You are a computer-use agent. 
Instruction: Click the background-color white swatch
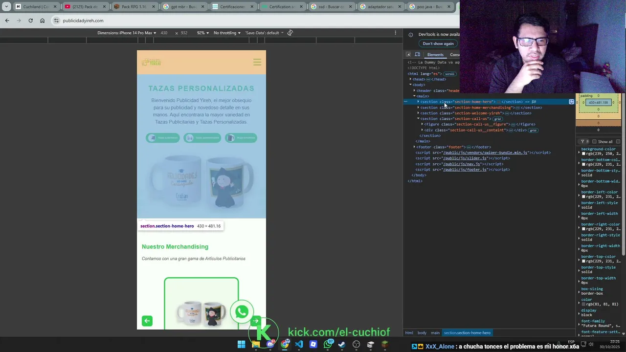coord(583,154)
